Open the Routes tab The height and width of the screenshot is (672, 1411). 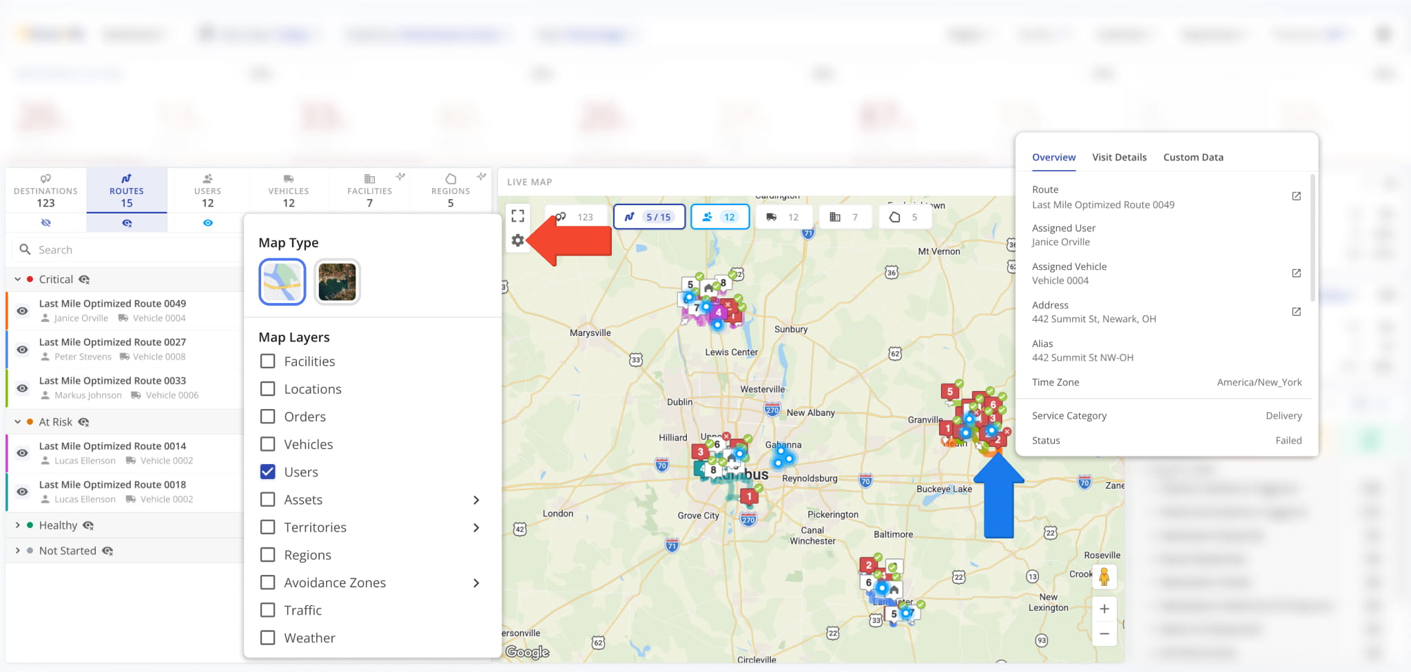pos(127,190)
